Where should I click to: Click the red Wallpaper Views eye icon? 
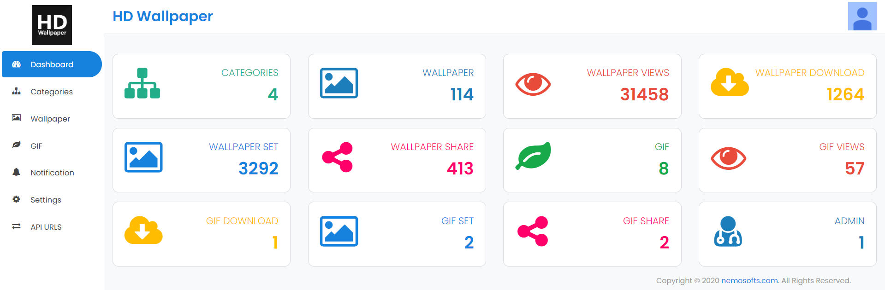[533, 84]
